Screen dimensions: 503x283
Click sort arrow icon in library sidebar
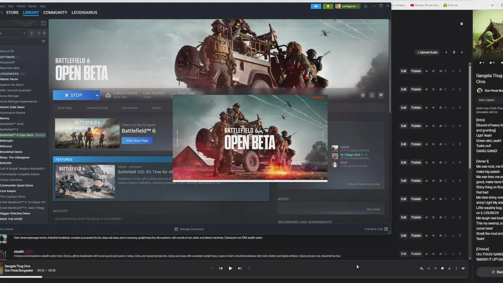pyautogui.click(x=32, y=33)
